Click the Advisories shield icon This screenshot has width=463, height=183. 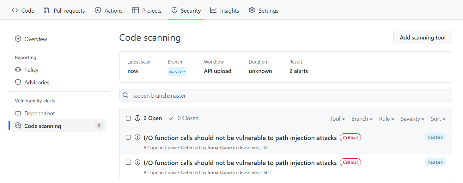[x=18, y=82]
